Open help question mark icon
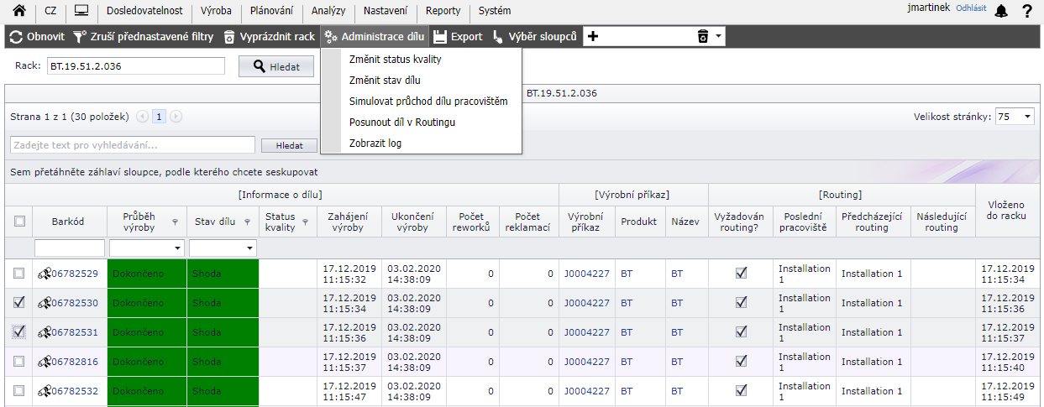 point(1026,11)
